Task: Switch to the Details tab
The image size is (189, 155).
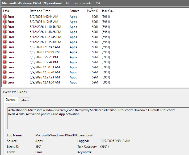Action: click(24, 100)
